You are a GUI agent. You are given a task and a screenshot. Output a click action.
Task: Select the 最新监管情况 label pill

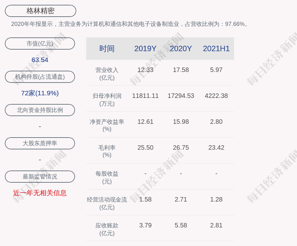[x=40, y=177]
